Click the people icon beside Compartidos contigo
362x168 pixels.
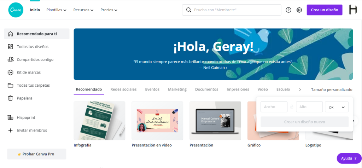[x=10, y=60]
